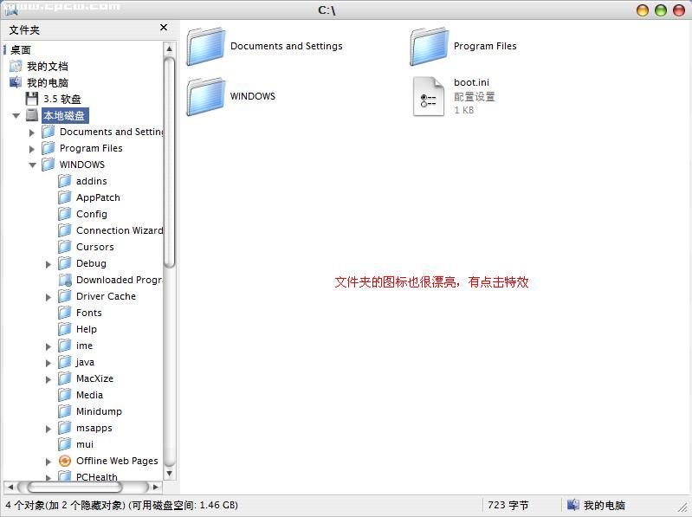Click the Fonts folder icon
The width and height of the screenshot is (692, 517).
point(65,313)
